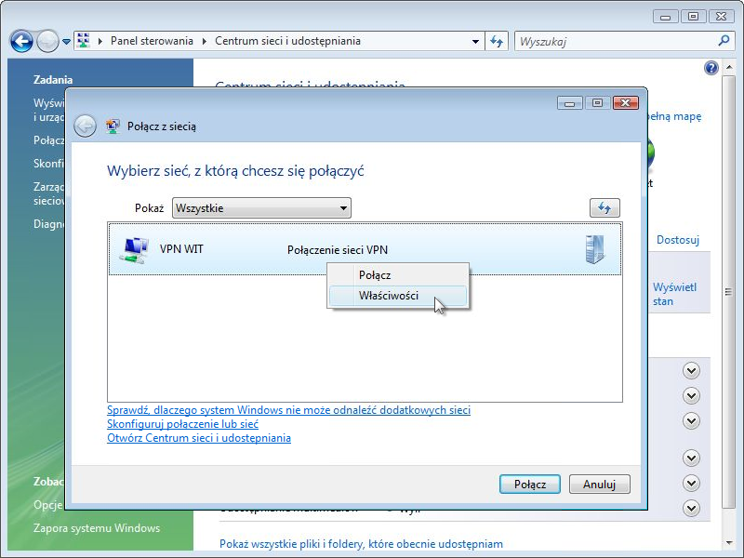Expand the topmost chevron in sharing section
The width and height of the screenshot is (744, 558).
pyautogui.click(x=690, y=371)
